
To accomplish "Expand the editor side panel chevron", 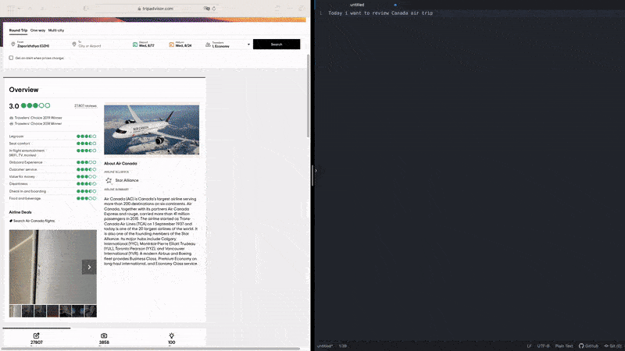I will pyautogui.click(x=316, y=171).
